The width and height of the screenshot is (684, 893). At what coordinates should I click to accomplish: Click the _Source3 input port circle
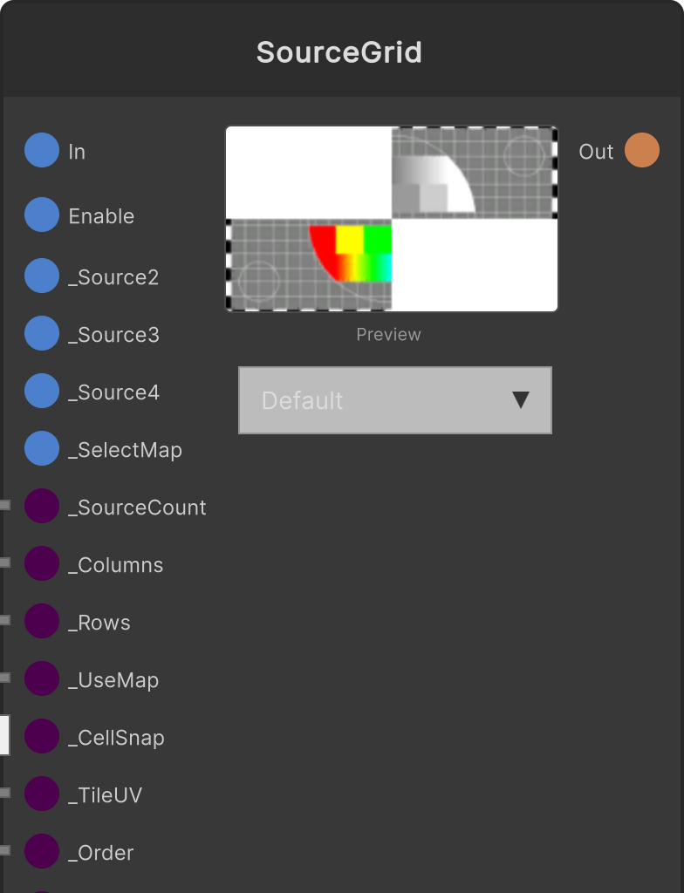(x=42, y=333)
